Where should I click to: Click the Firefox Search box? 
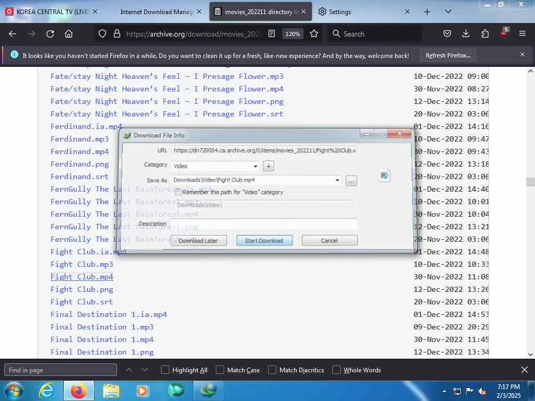click(375, 34)
